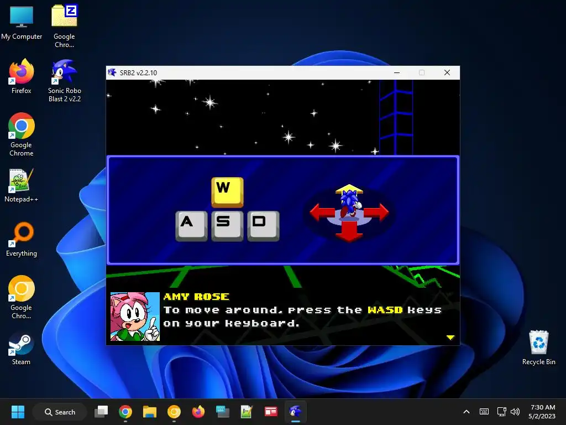Click the yellow up arrow above Sonic
The image size is (566, 425).
(x=349, y=189)
